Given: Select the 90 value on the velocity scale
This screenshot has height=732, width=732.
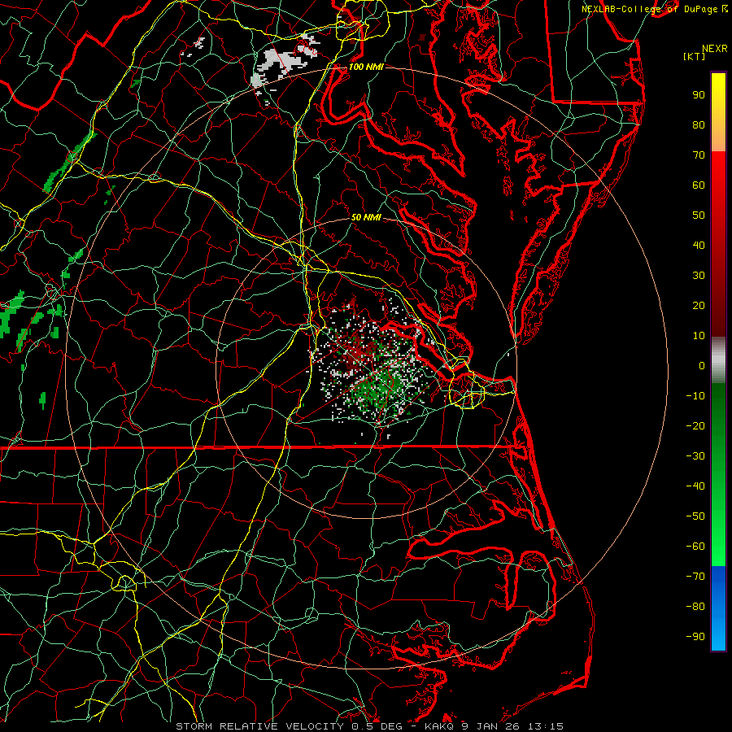Looking at the screenshot, I should [699, 95].
